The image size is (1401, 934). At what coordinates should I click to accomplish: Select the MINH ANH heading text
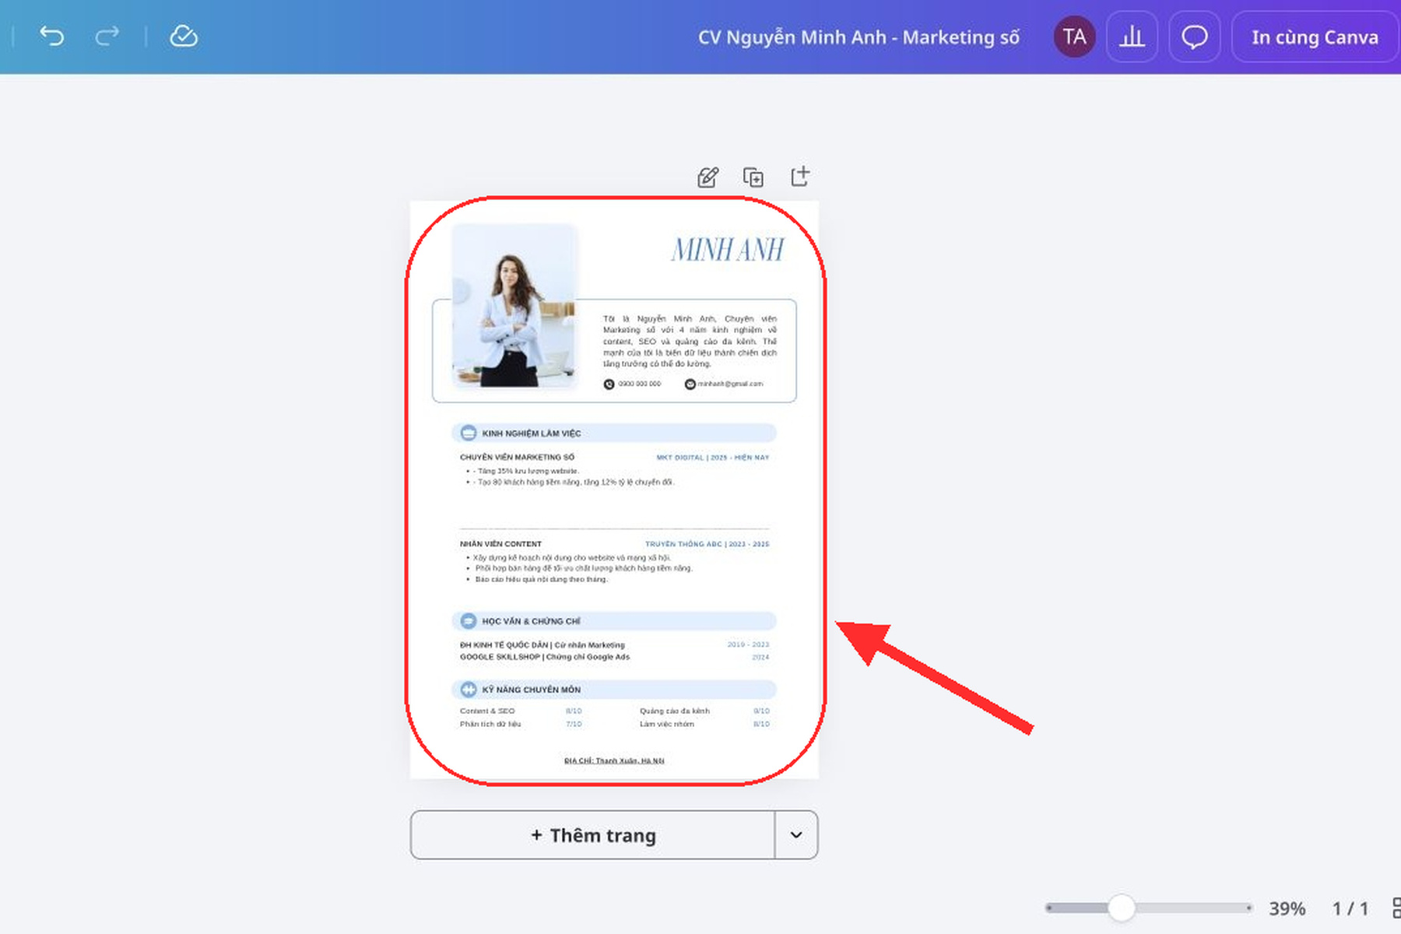[728, 250]
